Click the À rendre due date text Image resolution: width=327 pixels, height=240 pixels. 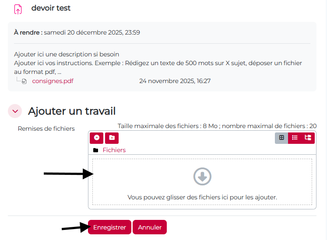pyautogui.click(x=77, y=32)
